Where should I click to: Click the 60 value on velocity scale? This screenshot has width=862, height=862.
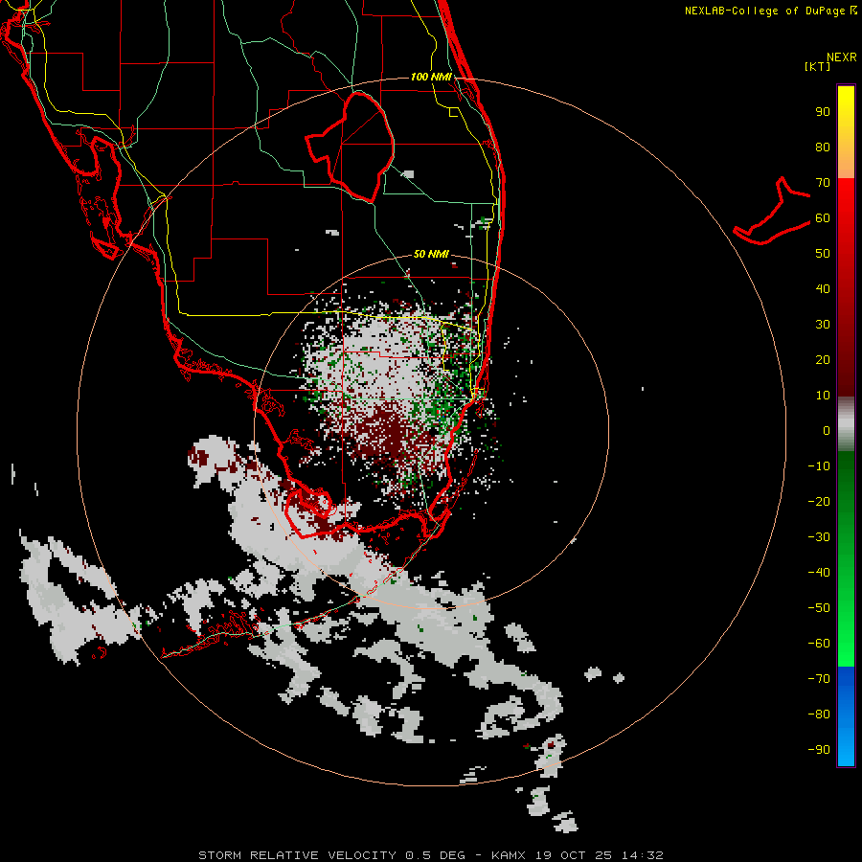click(823, 218)
